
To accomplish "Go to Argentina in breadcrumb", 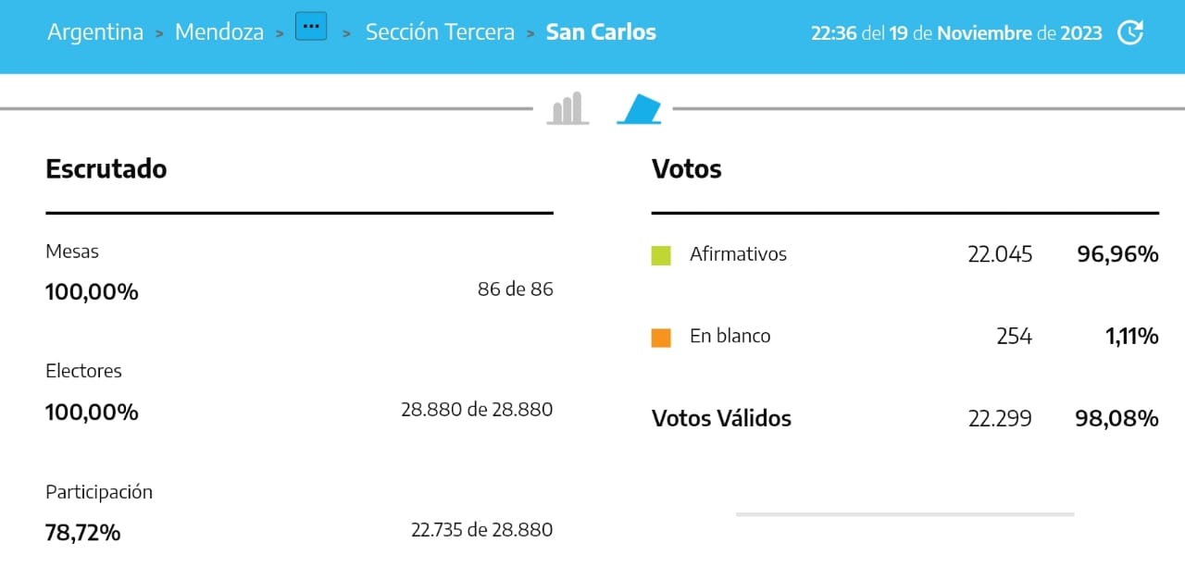I will (x=95, y=32).
